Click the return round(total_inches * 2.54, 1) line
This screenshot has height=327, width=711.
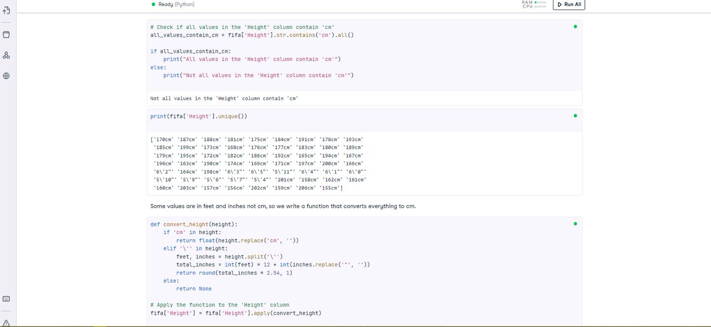[x=234, y=272]
